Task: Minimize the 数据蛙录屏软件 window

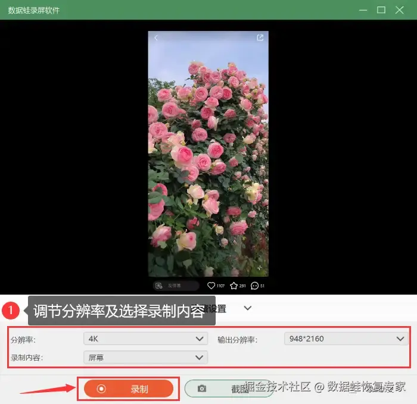Action: click(363, 10)
